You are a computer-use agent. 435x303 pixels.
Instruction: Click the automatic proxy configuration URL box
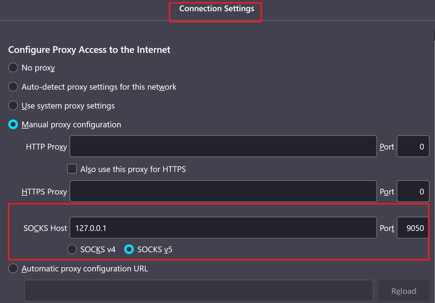click(x=199, y=291)
